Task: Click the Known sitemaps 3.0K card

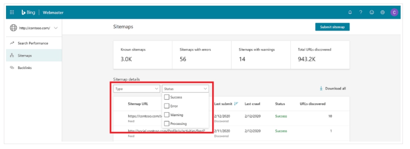Action: [x=143, y=55]
